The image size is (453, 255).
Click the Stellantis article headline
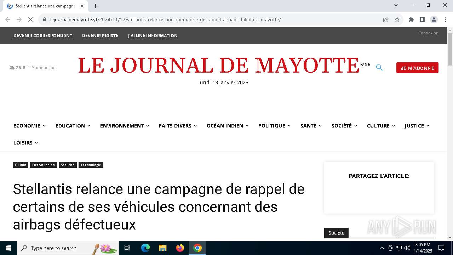click(x=159, y=206)
